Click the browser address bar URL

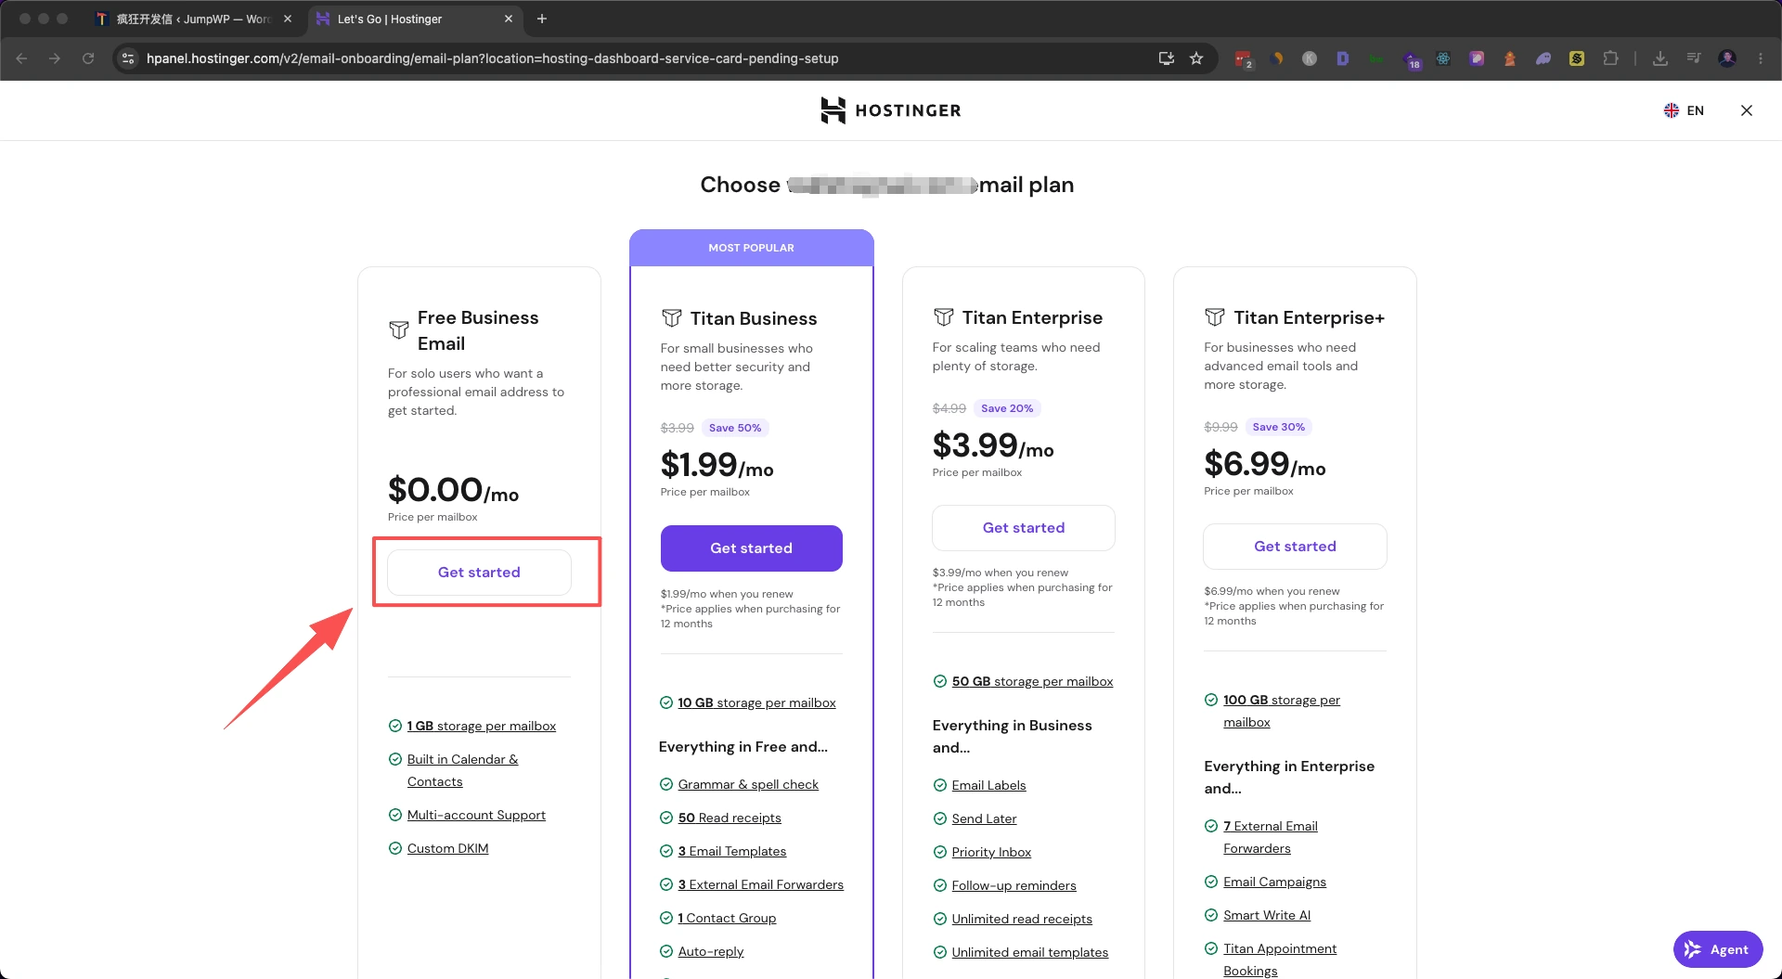point(492,58)
